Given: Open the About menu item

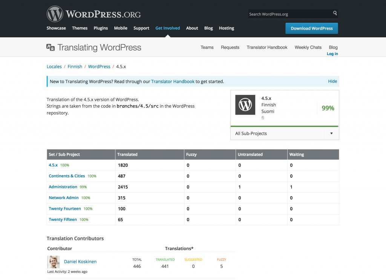Looking at the screenshot, I should point(192,28).
